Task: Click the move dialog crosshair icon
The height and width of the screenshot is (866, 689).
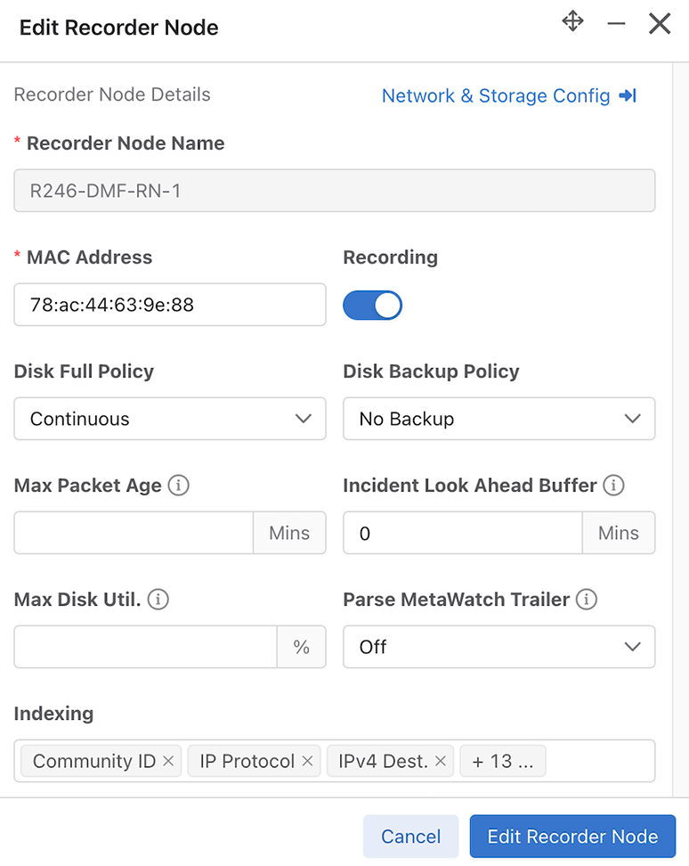Action: pyautogui.click(x=572, y=21)
